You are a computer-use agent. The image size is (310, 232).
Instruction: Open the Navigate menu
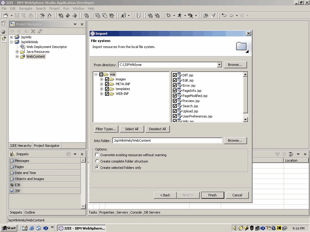click(25, 8)
